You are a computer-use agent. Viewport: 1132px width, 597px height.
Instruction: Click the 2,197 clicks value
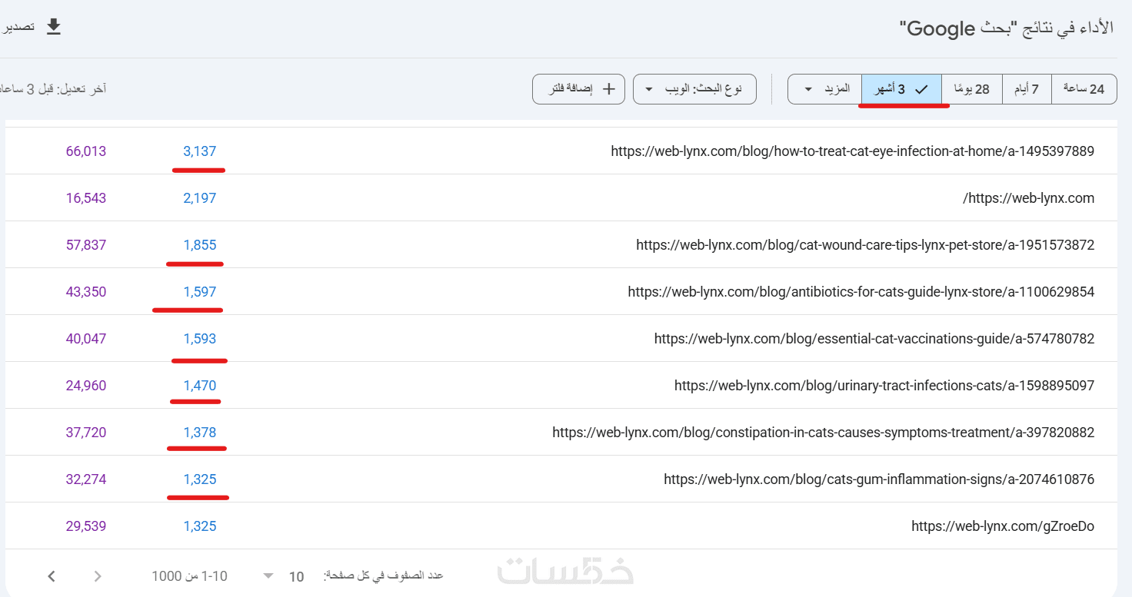(200, 198)
